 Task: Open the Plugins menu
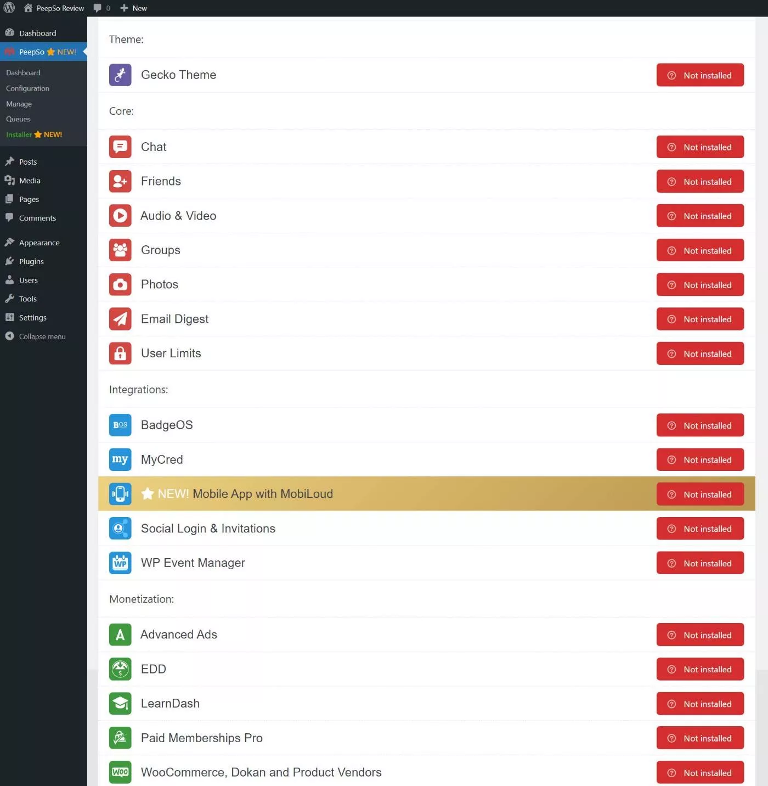[43, 261]
